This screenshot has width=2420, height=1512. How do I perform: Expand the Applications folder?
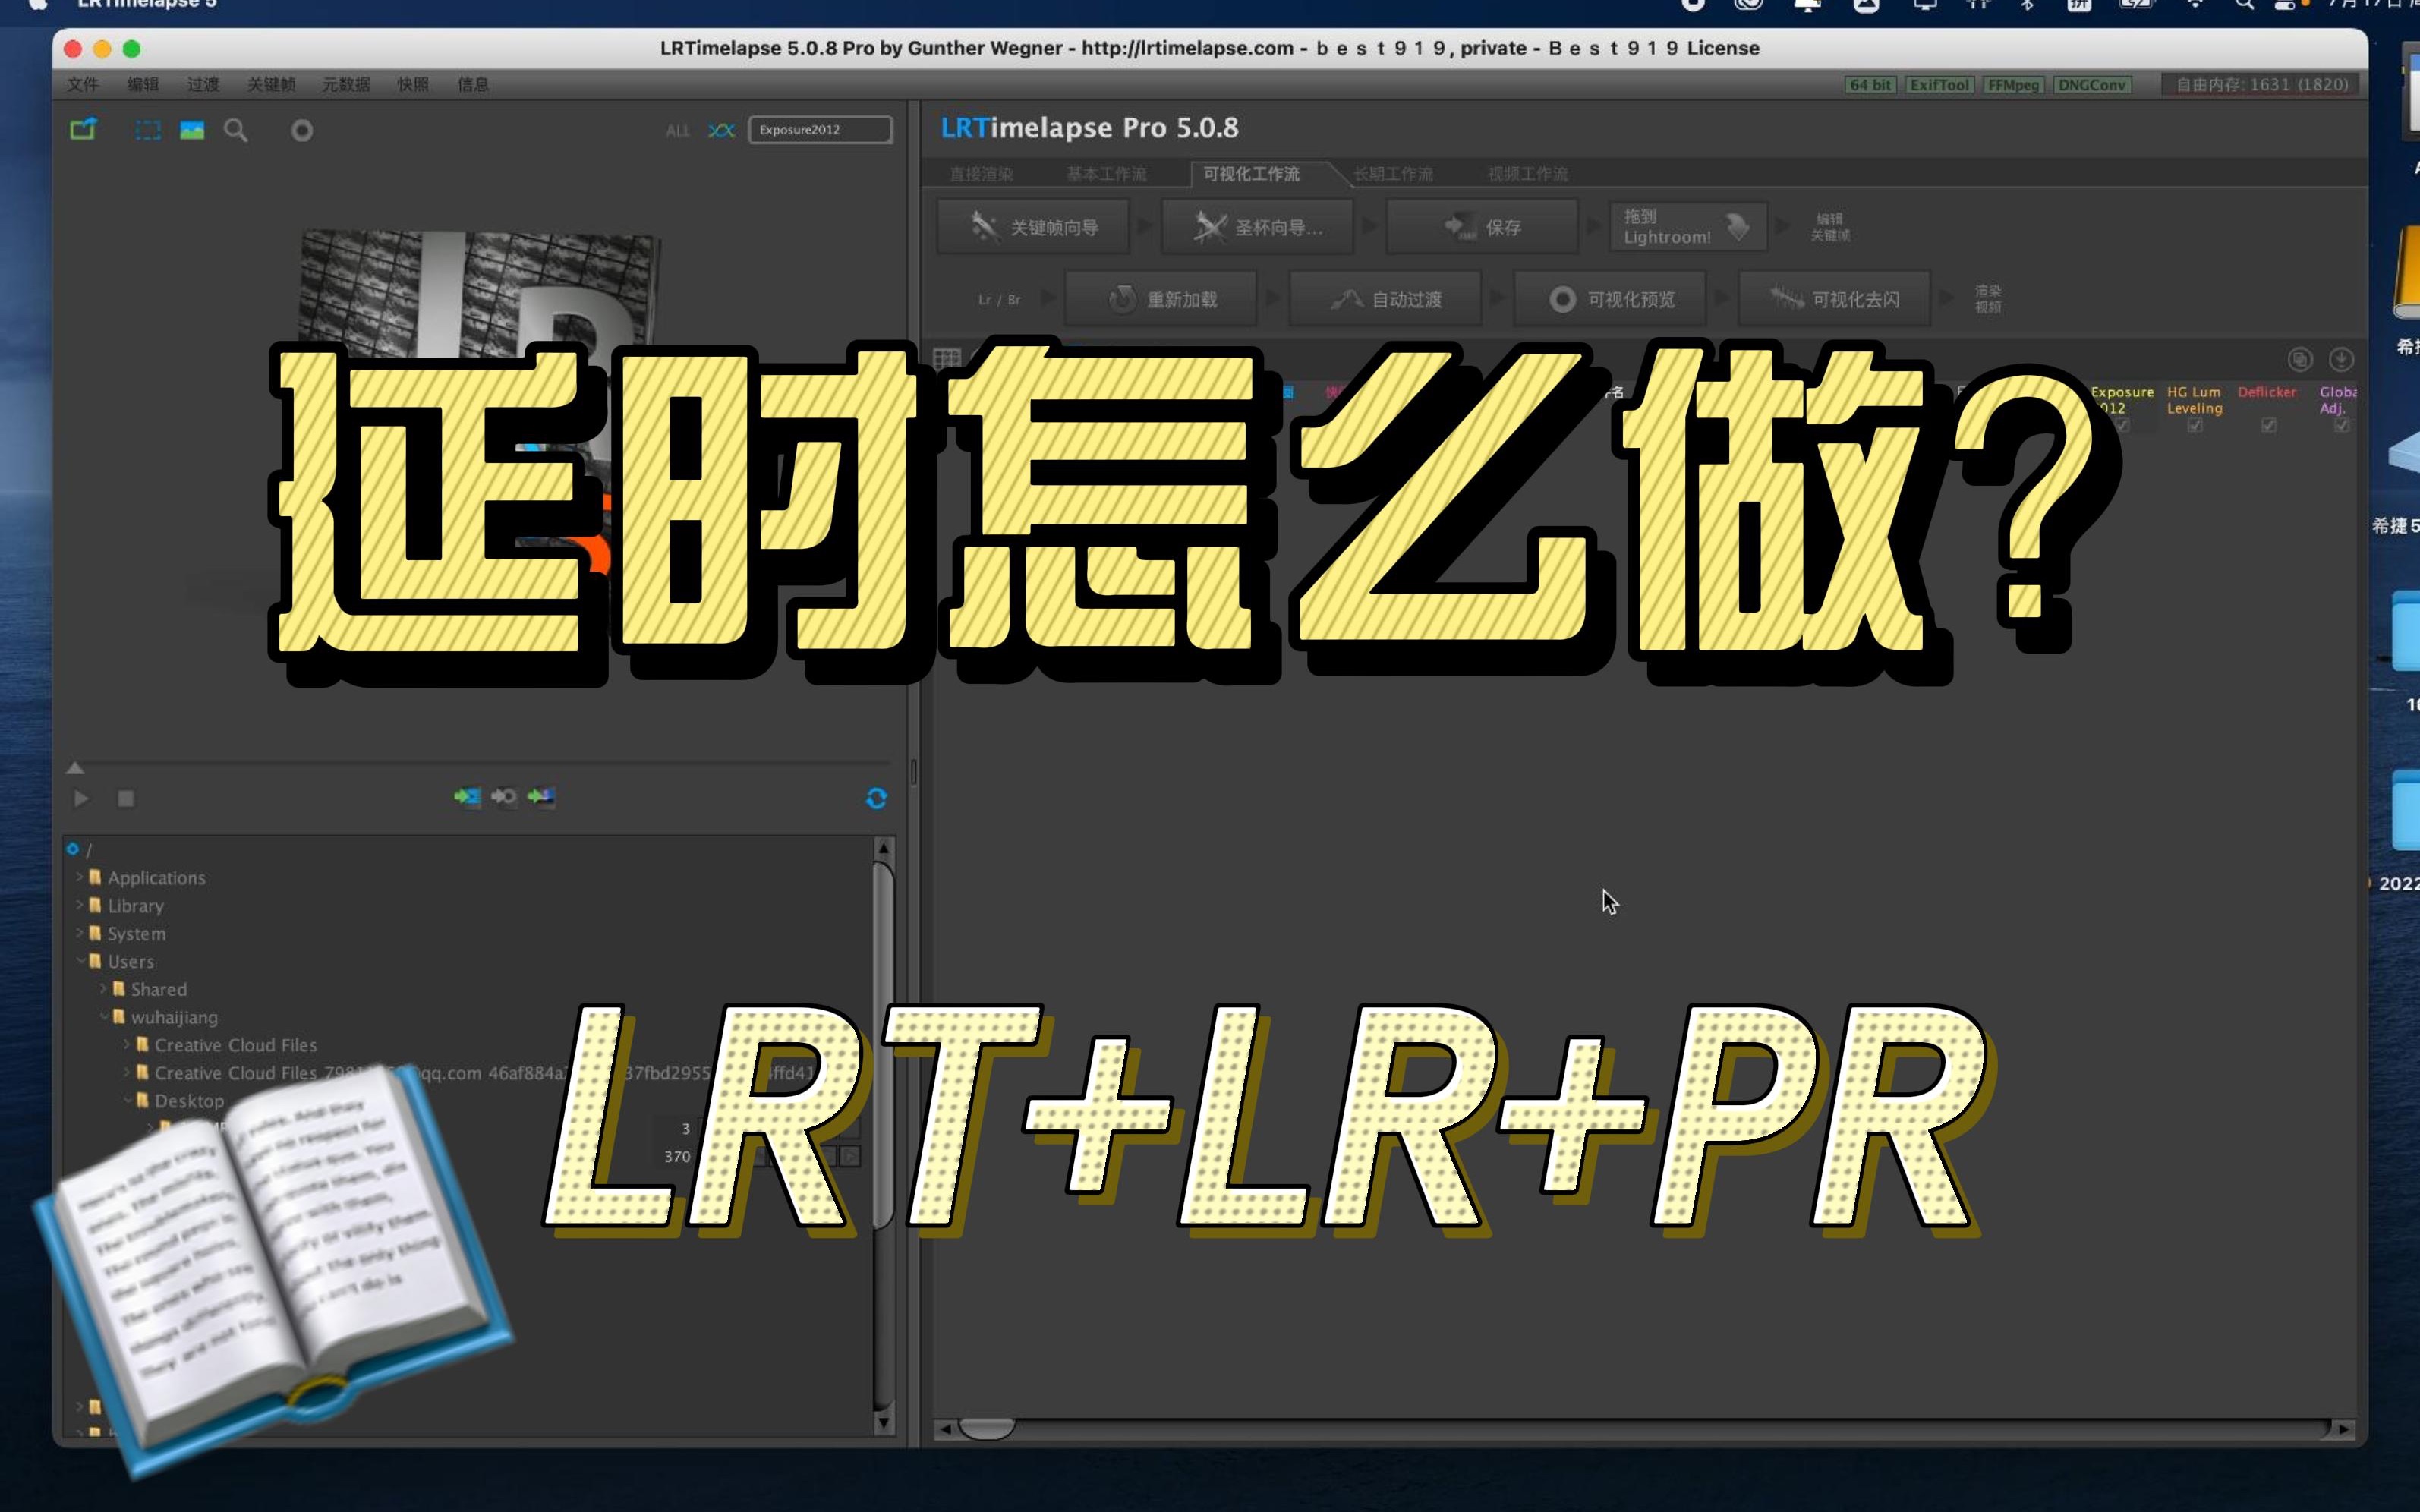(79, 877)
